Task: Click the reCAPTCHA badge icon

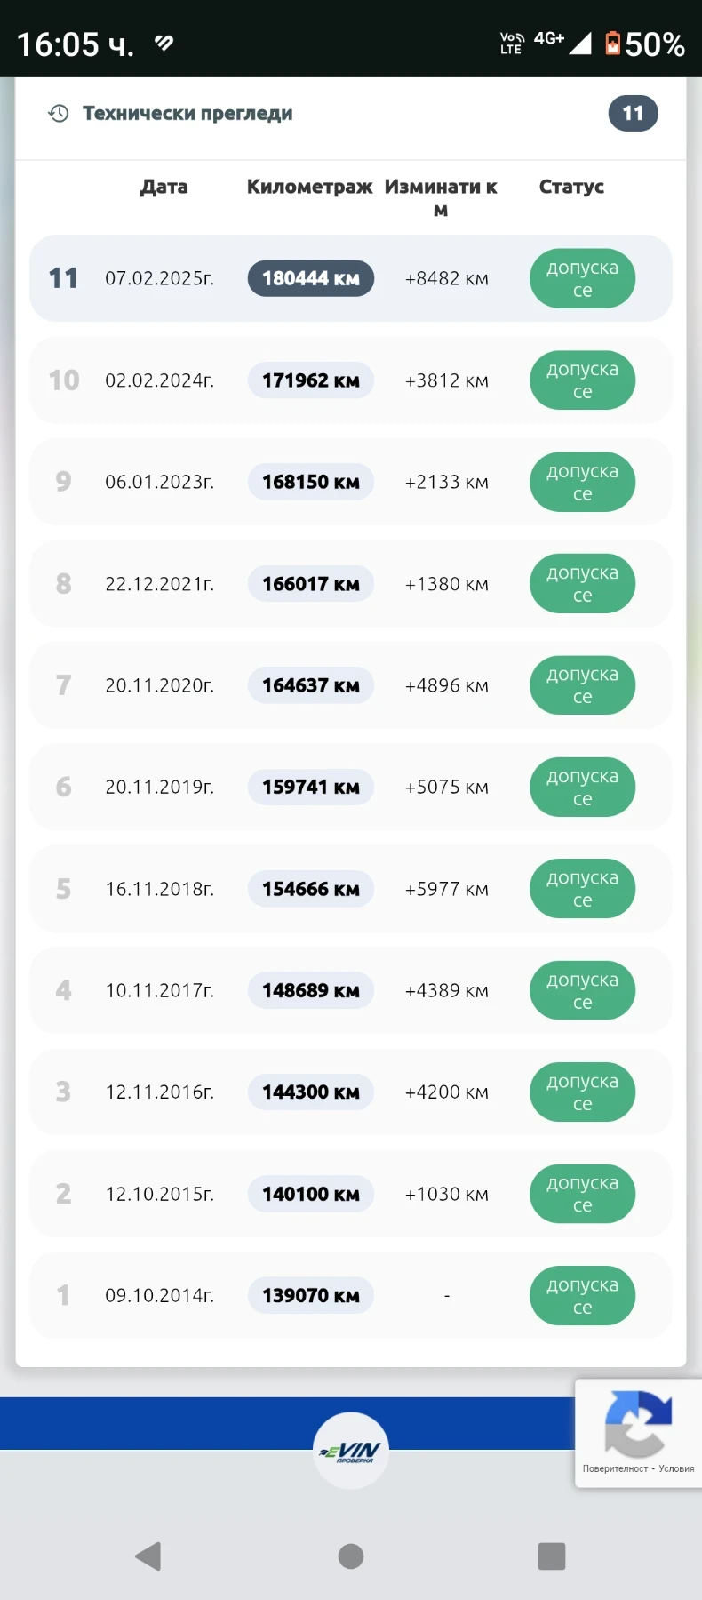Action: coord(638,1422)
